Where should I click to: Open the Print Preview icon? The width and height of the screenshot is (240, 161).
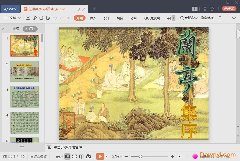[x=48, y=18]
